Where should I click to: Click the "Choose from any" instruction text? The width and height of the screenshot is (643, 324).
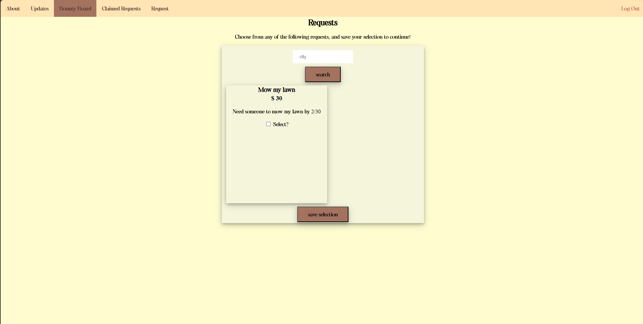[x=323, y=37]
